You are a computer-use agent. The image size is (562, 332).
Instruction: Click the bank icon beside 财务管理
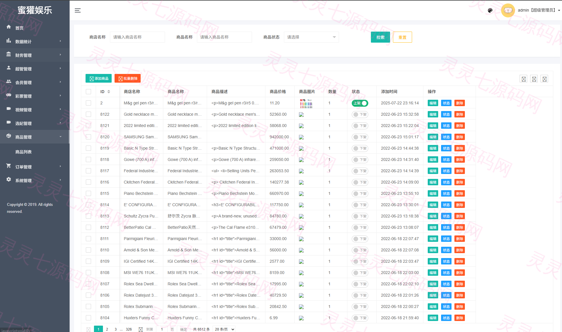(x=9, y=54)
